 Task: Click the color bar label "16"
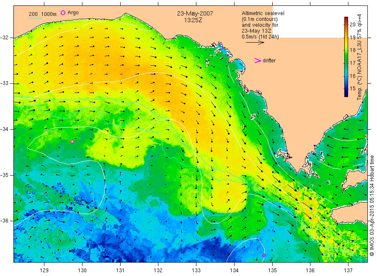[352, 76]
